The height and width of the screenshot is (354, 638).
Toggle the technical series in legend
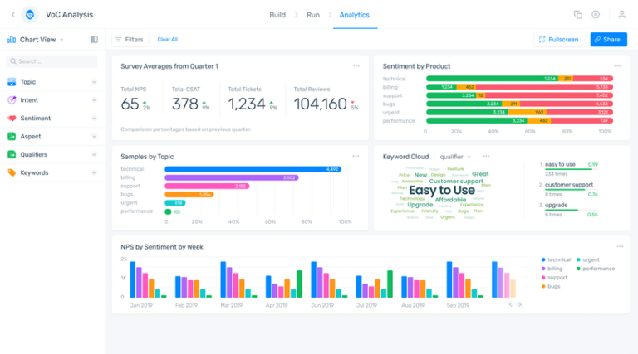[x=556, y=259]
